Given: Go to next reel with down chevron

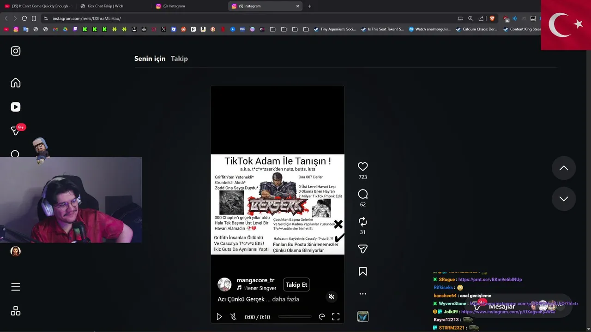Looking at the screenshot, I should point(564,199).
